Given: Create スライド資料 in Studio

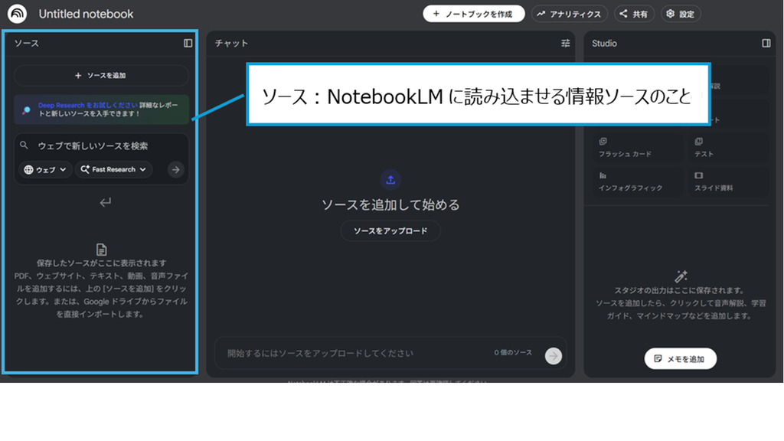Looking at the screenshot, I should click(x=729, y=181).
